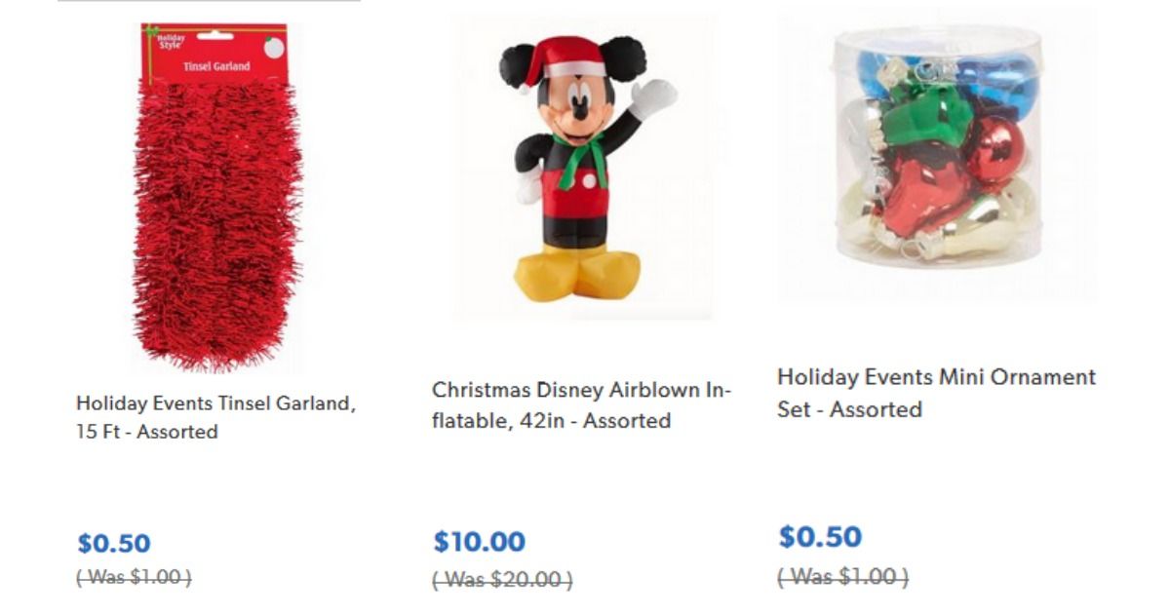Click the $10.00 price of the Disney inflatable
The width and height of the screenshot is (1170, 614).
tap(479, 542)
